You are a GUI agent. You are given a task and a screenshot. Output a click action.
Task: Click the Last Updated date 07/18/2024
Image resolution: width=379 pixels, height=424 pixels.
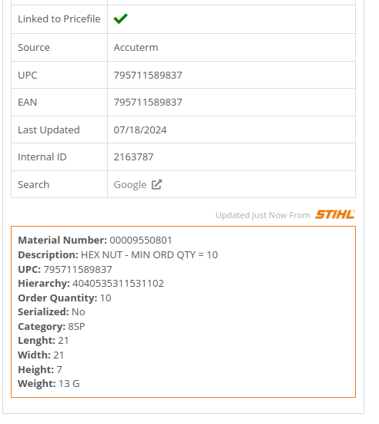point(140,130)
